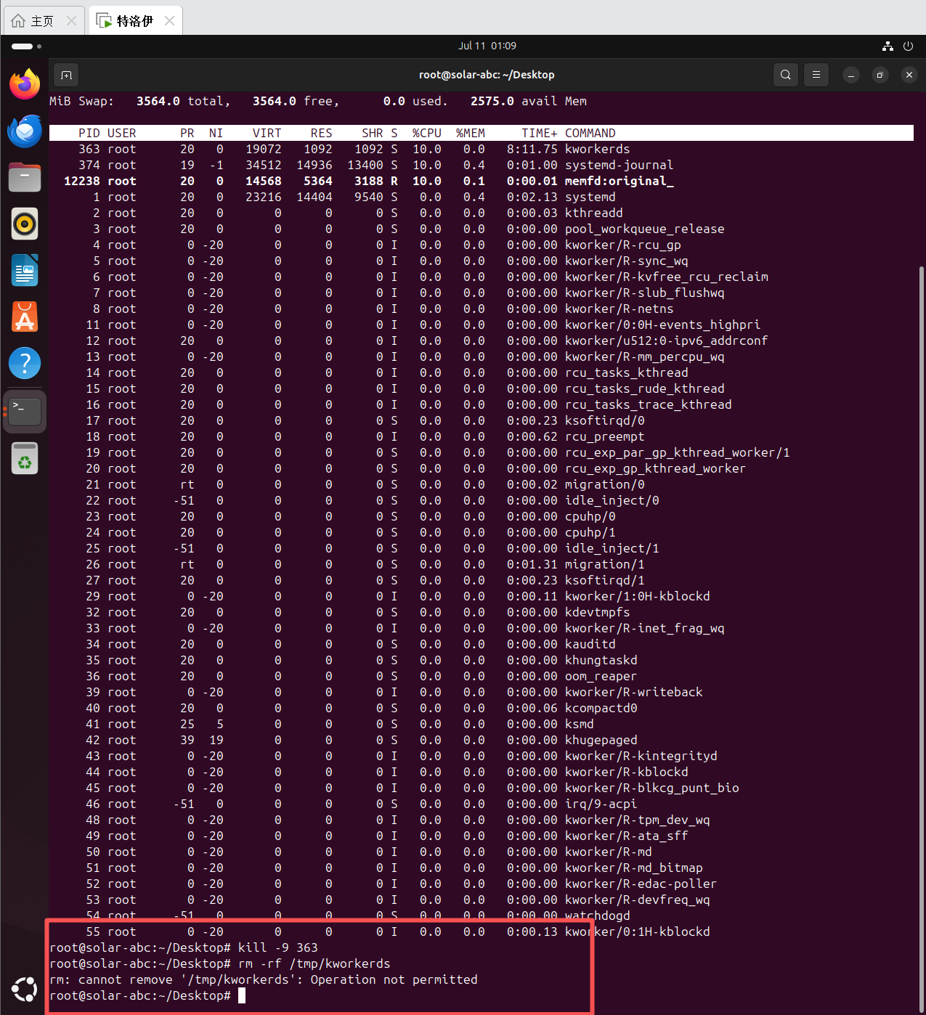Click PID 12238 in the list
The height and width of the screenshot is (1015, 926).
click(x=82, y=181)
